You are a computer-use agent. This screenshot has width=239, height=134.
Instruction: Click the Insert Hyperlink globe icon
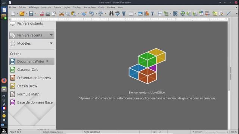[183, 14]
